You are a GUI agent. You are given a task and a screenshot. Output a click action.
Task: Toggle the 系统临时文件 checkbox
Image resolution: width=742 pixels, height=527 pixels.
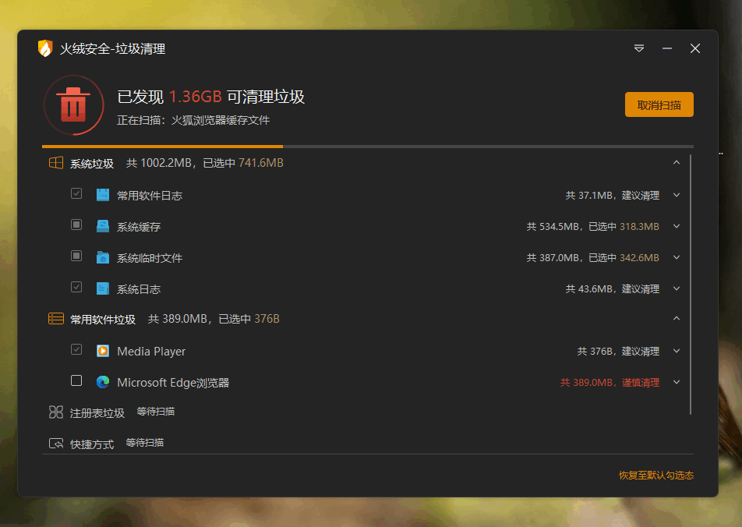pos(76,256)
